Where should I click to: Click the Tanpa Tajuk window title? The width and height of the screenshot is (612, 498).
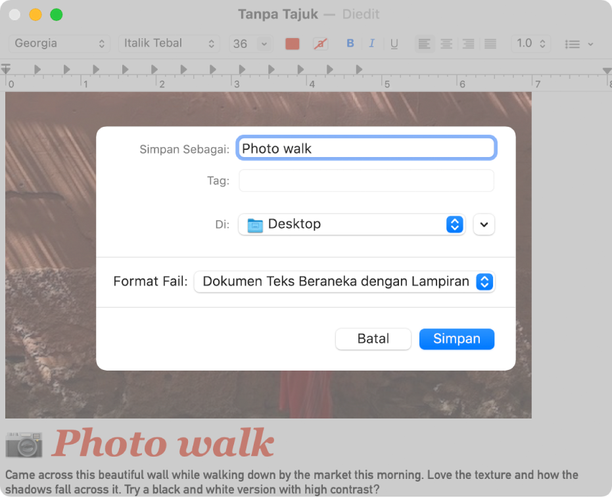278,14
